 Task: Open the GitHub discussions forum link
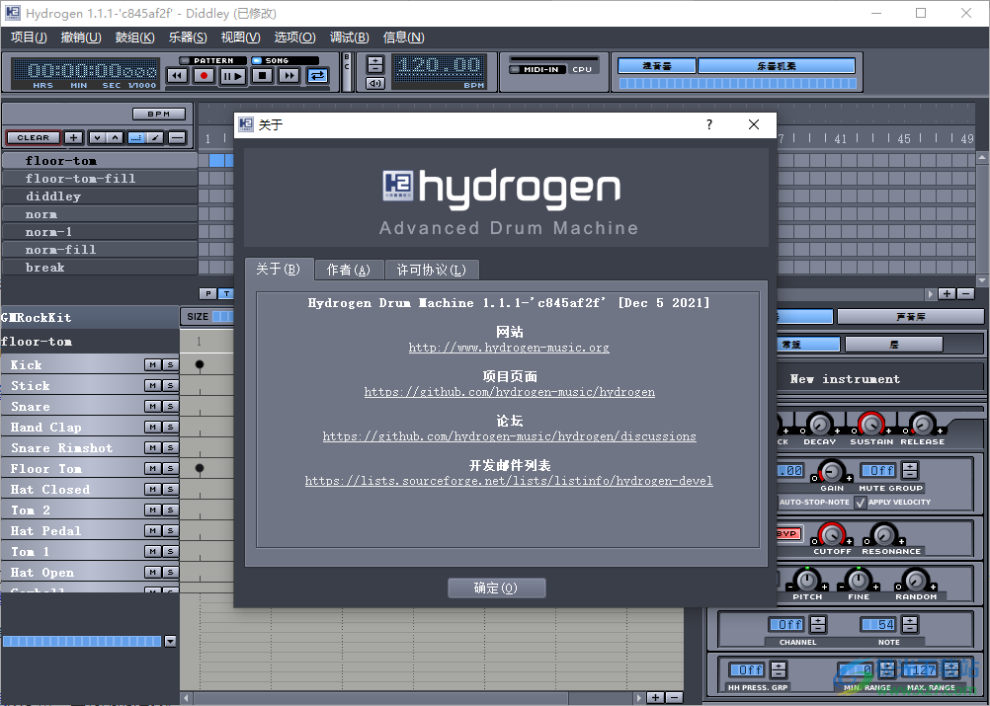pos(510,436)
